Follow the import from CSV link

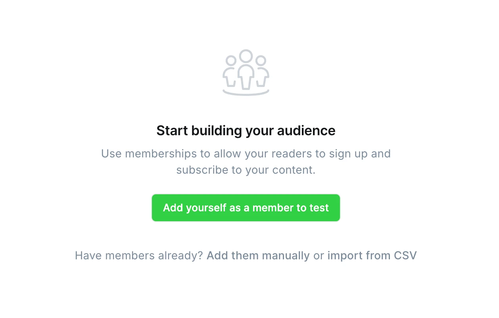(372, 255)
